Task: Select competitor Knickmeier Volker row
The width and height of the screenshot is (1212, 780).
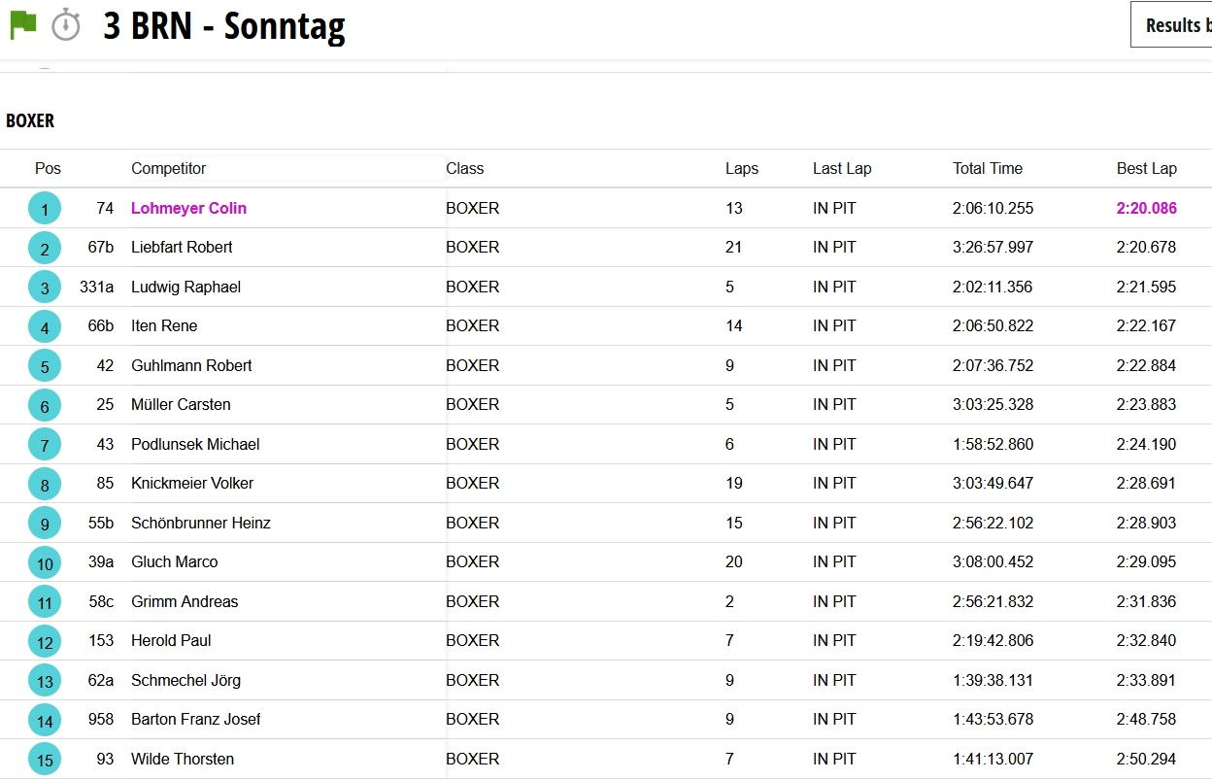Action: click(192, 484)
